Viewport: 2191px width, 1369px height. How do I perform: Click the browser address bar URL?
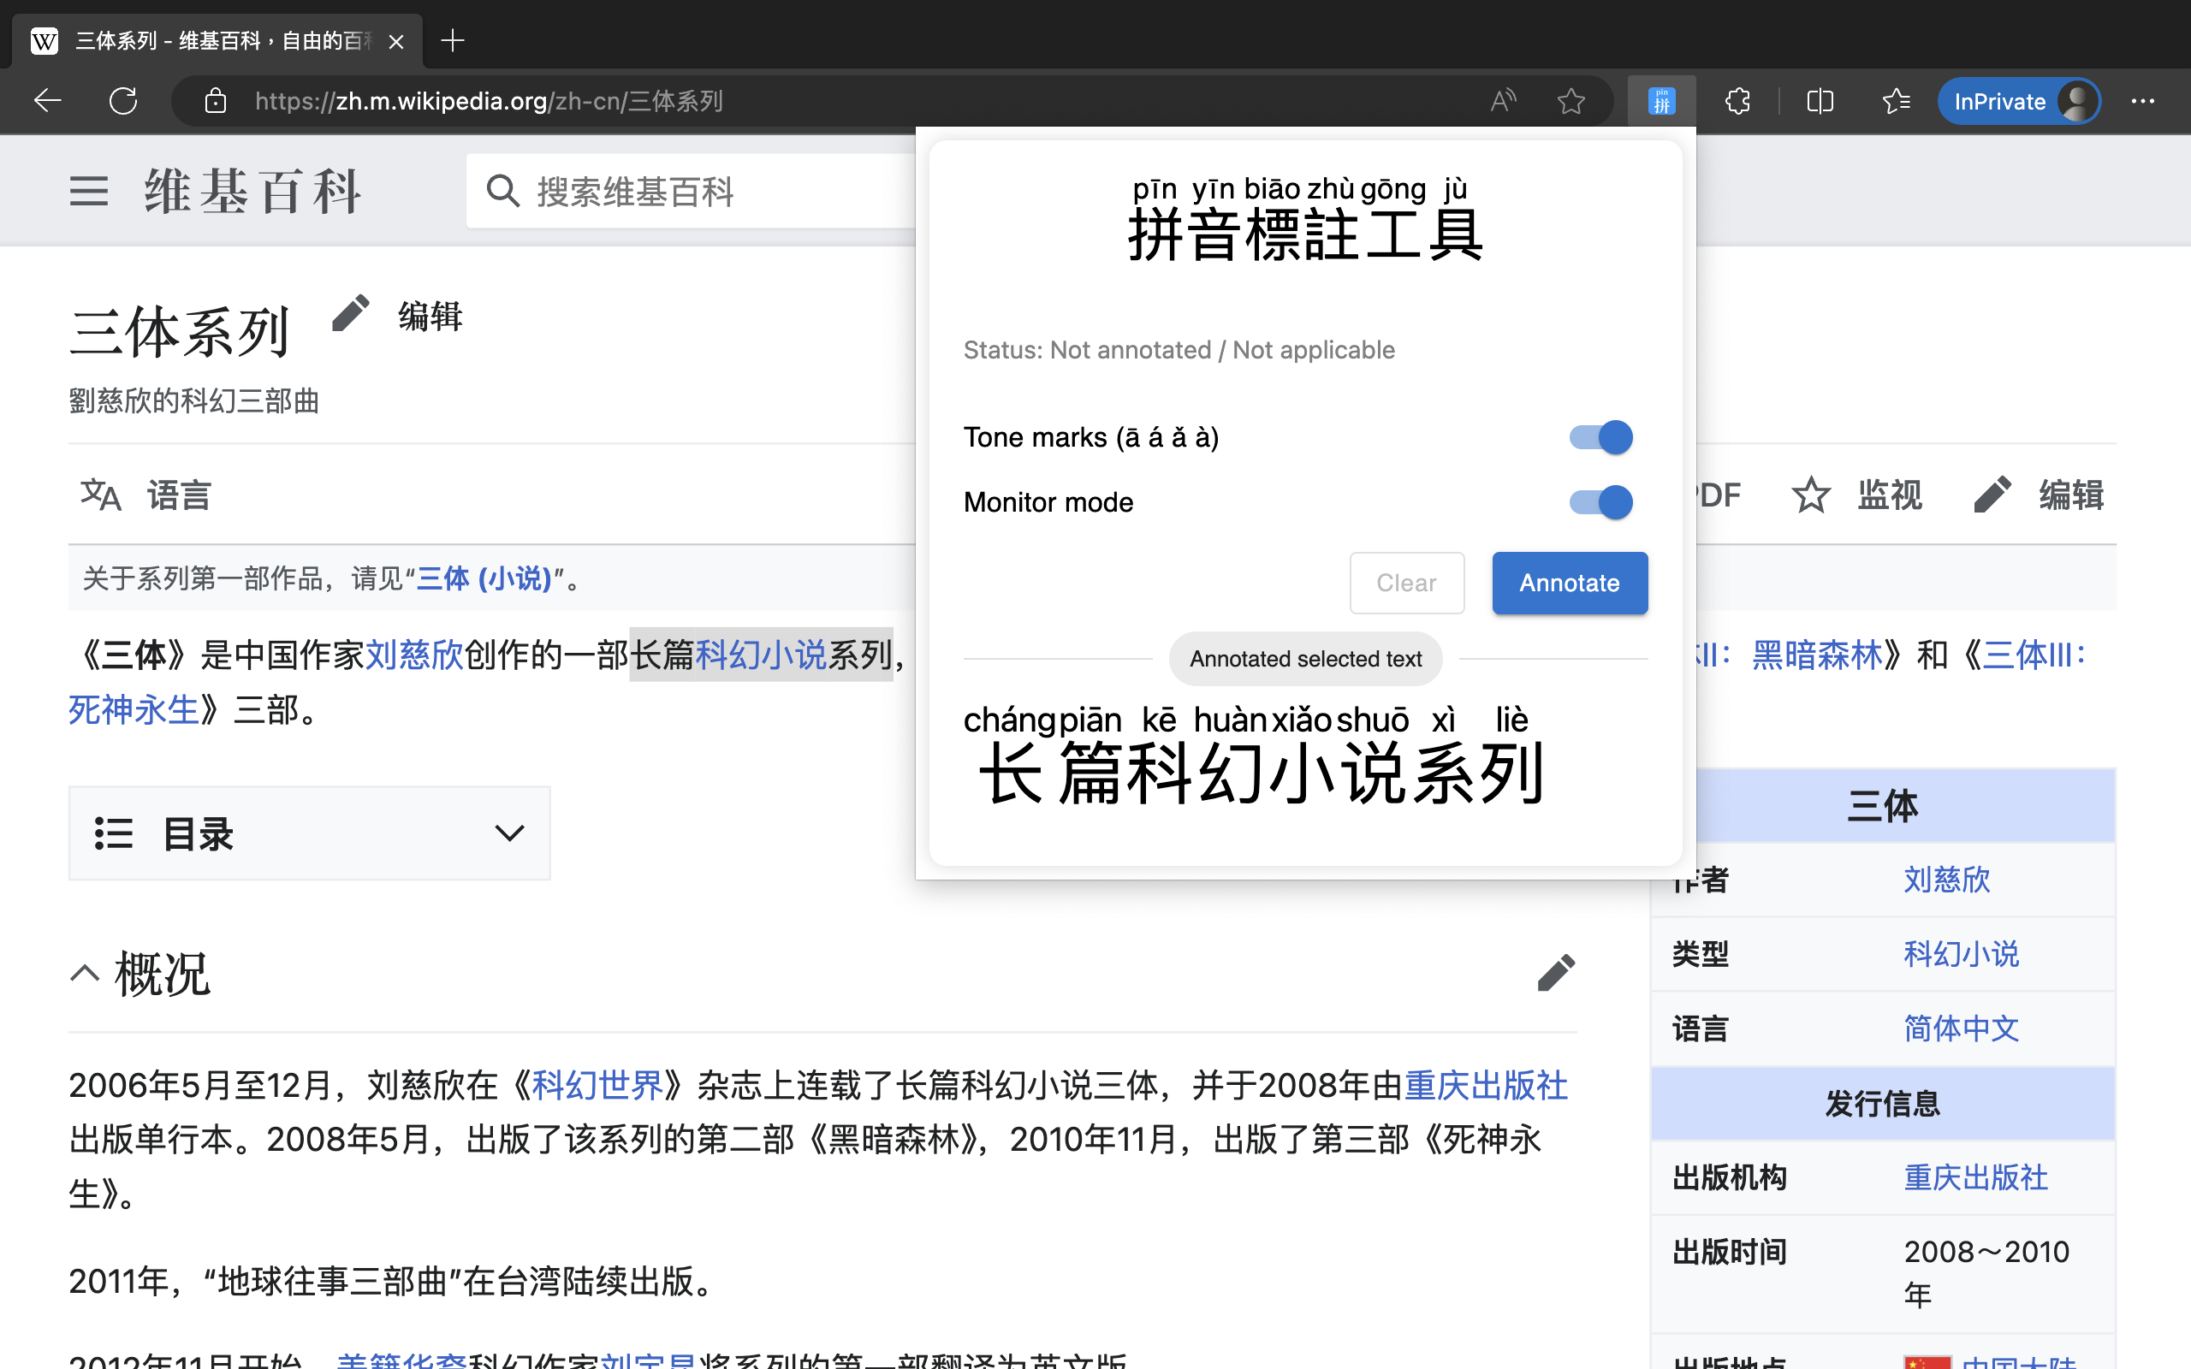(x=489, y=100)
